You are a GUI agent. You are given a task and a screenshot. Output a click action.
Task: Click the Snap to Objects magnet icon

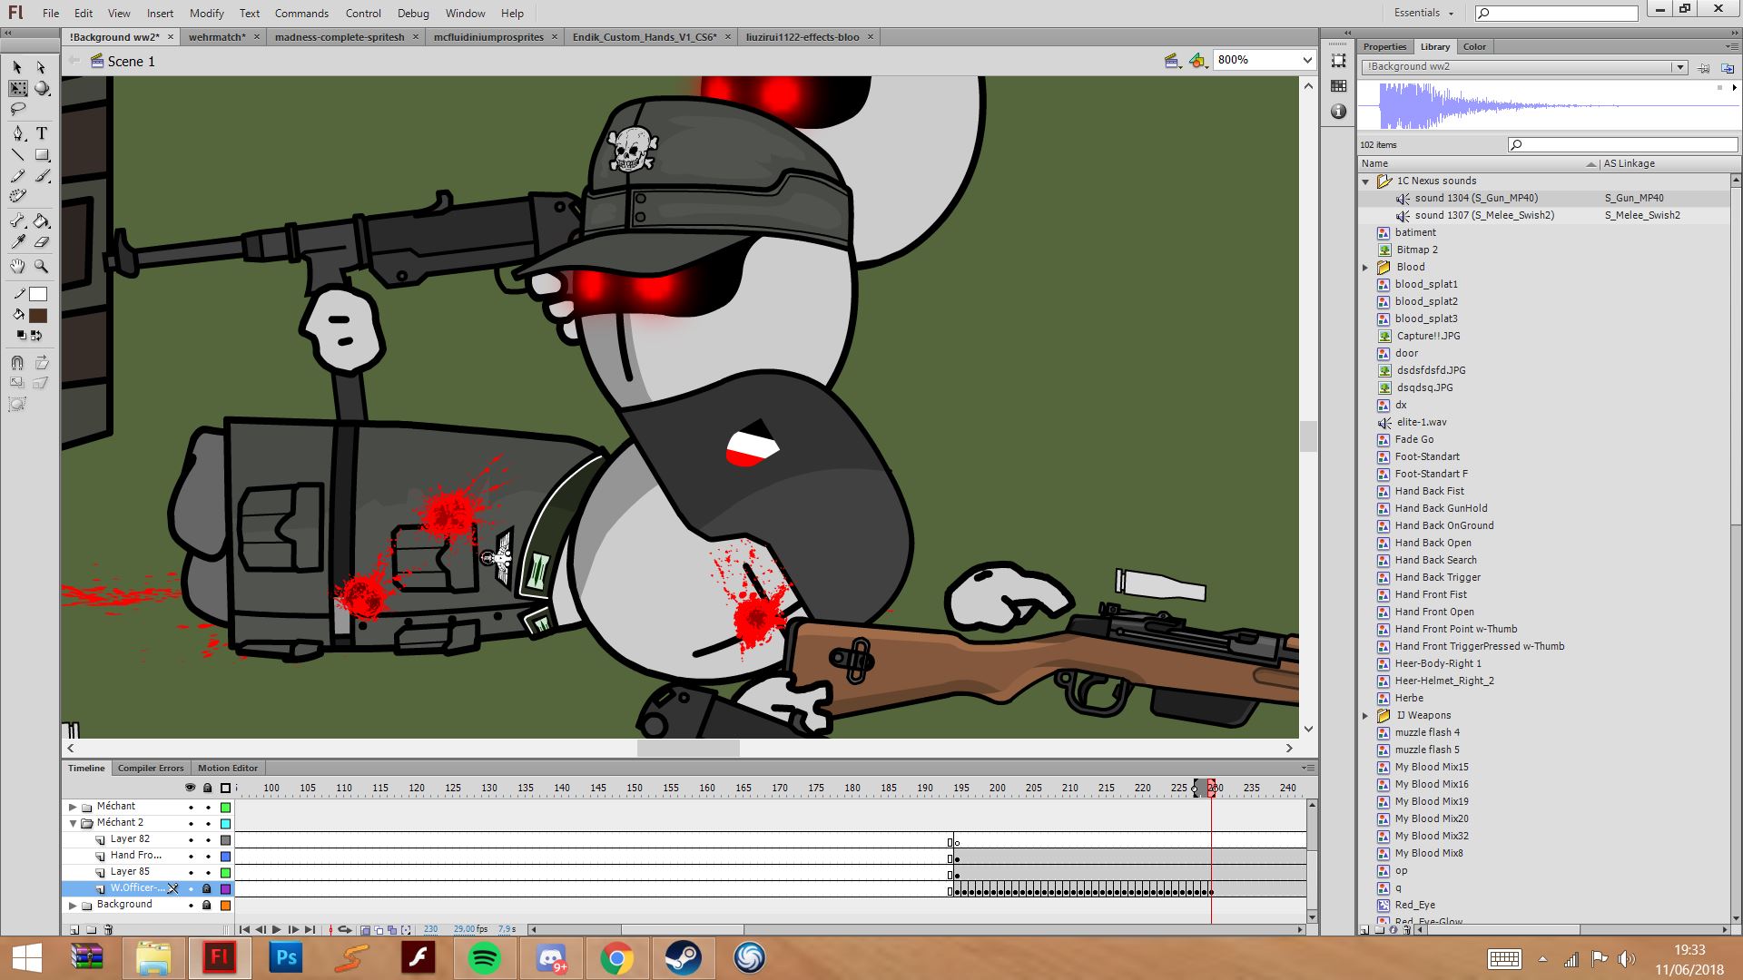(17, 362)
